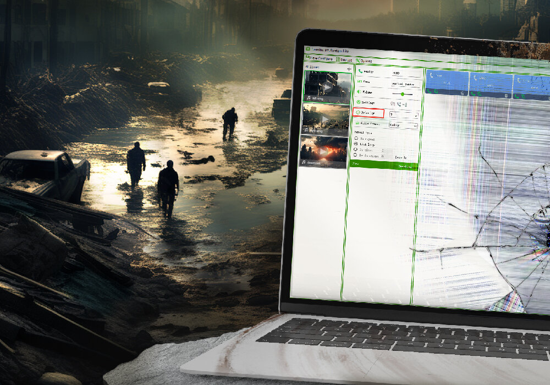The height and width of the screenshot is (385, 550).
Task: Click the number input field showing 8000
Action: coord(406,73)
